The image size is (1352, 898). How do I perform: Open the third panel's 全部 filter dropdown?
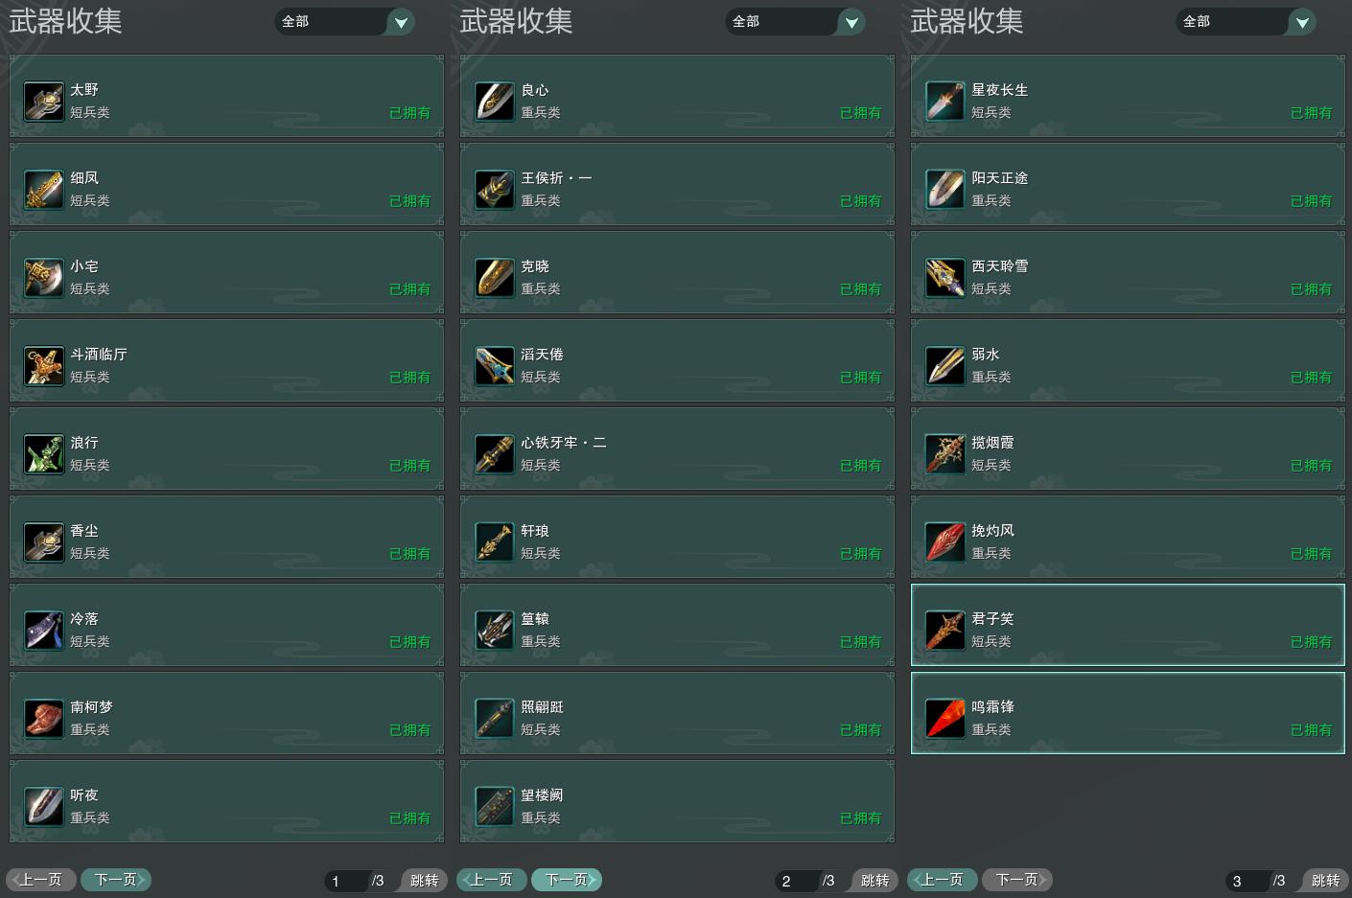coord(1246,21)
